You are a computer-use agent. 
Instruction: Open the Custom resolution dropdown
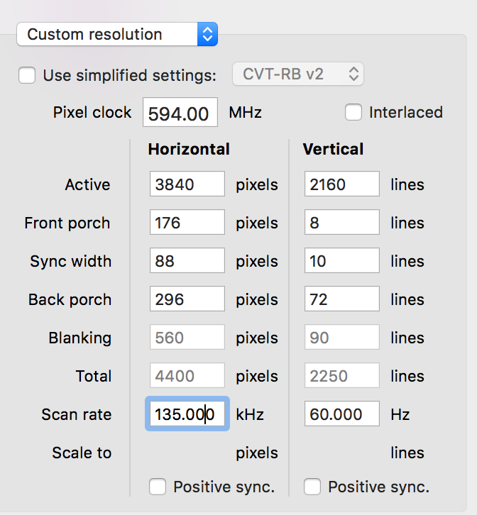tap(117, 34)
